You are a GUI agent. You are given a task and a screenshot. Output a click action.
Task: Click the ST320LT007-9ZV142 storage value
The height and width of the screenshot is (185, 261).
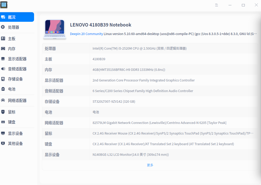[x=114, y=102]
